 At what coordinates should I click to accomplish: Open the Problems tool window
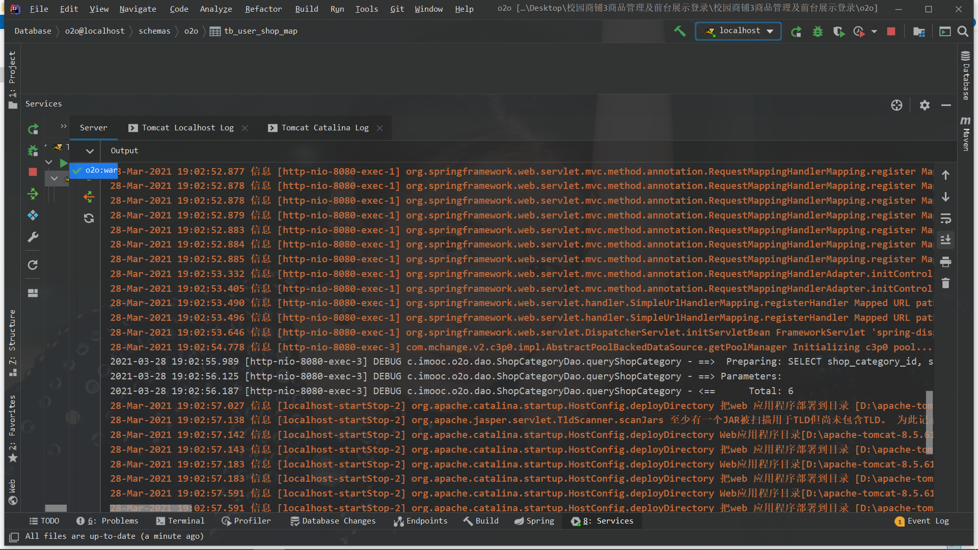107,521
